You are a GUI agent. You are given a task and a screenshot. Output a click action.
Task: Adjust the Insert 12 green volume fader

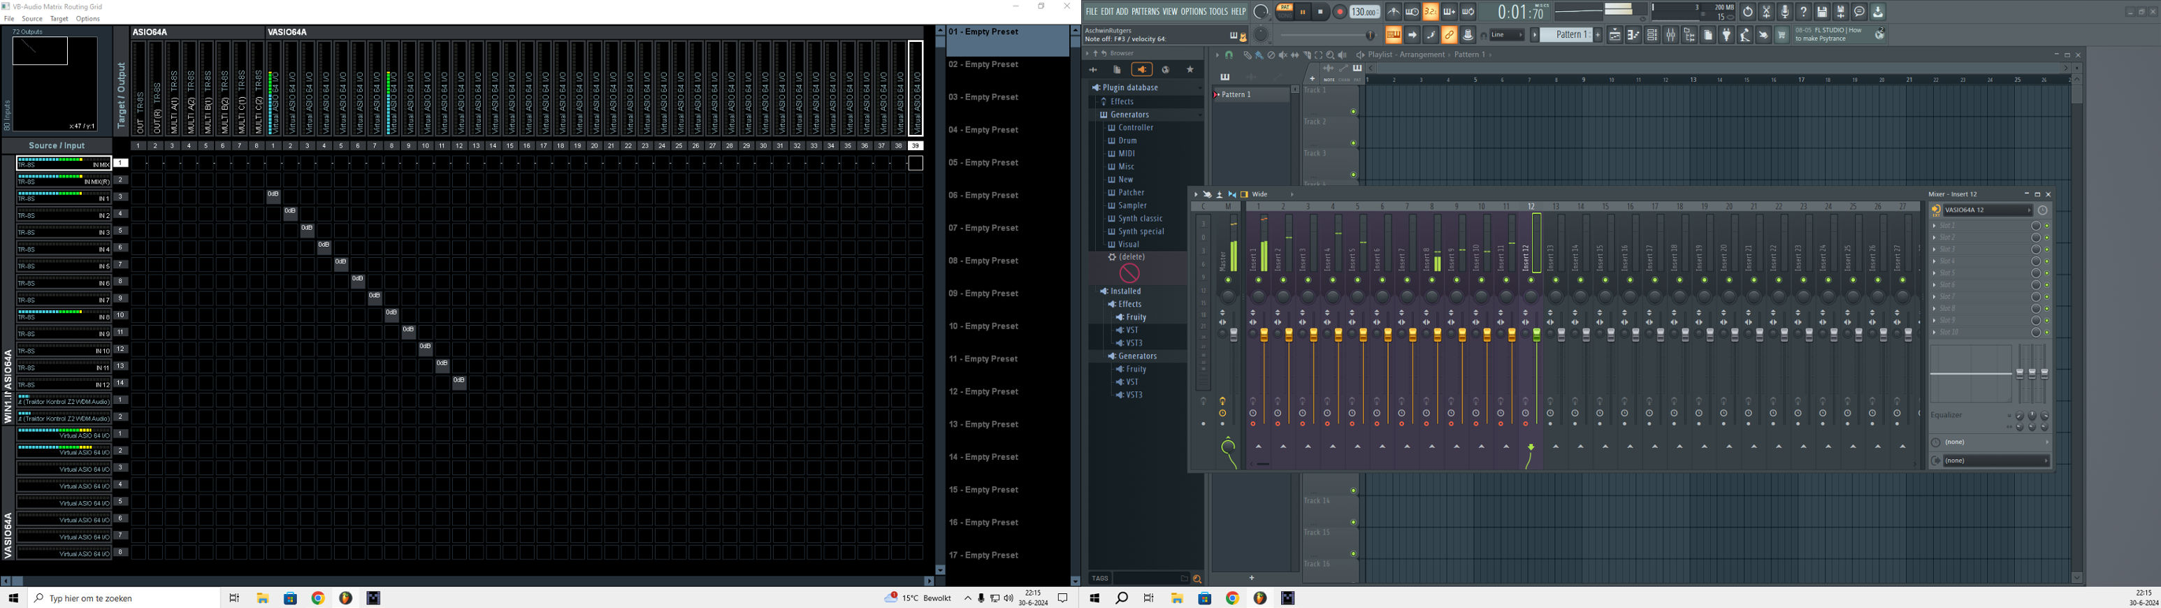1537,335
